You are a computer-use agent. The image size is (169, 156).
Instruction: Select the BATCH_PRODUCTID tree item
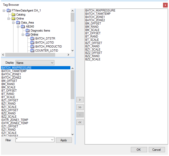point(49,47)
